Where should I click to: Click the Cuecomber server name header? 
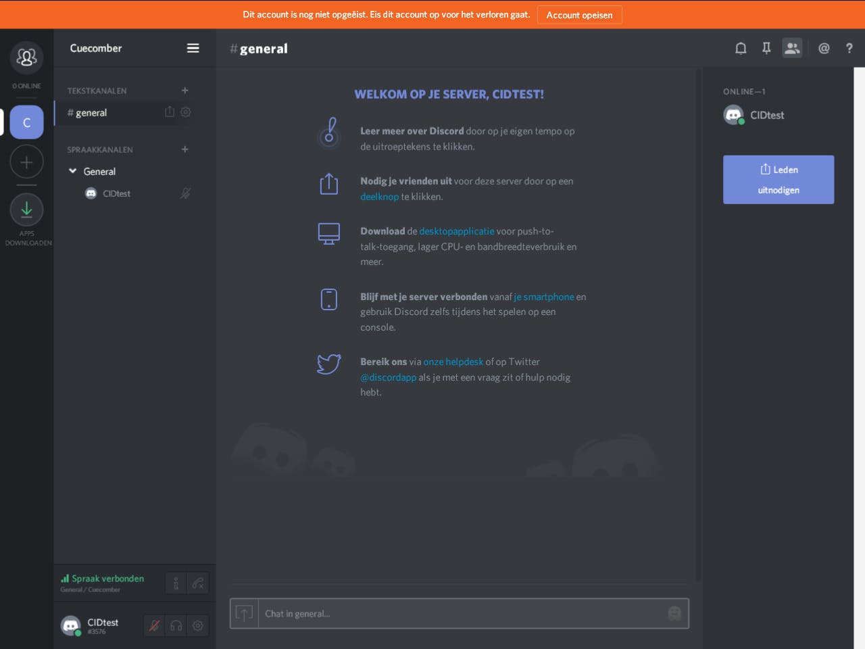pyautogui.click(x=96, y=48)
